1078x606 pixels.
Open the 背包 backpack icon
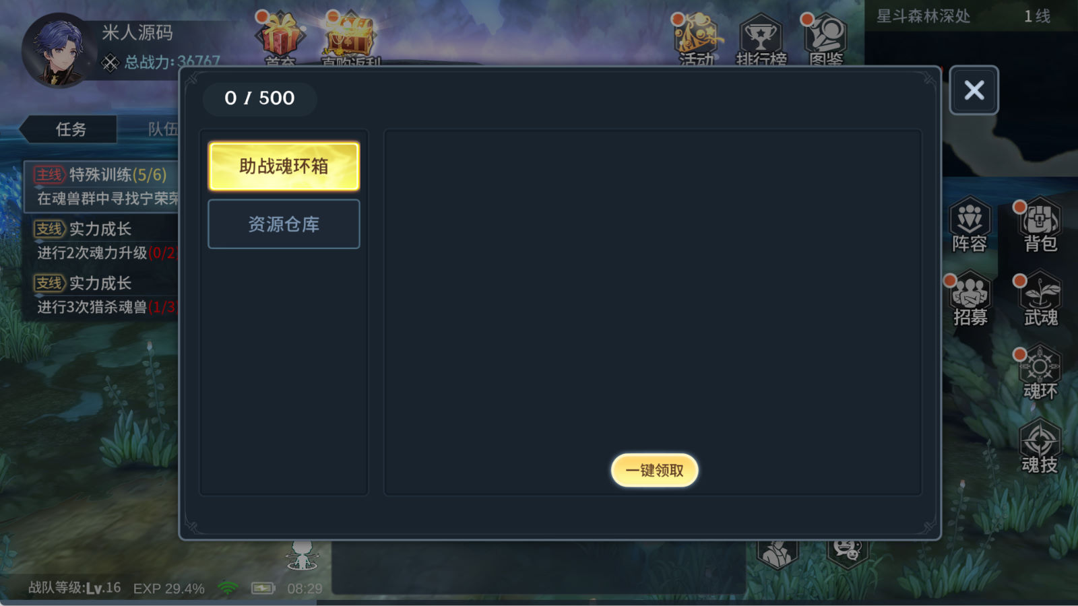coord(1040,226)
